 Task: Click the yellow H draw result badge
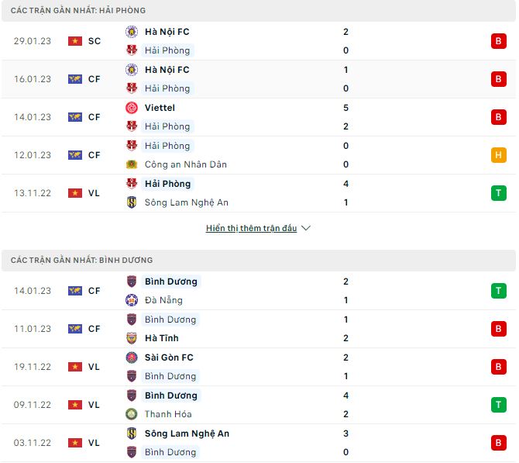click(498, 155)
